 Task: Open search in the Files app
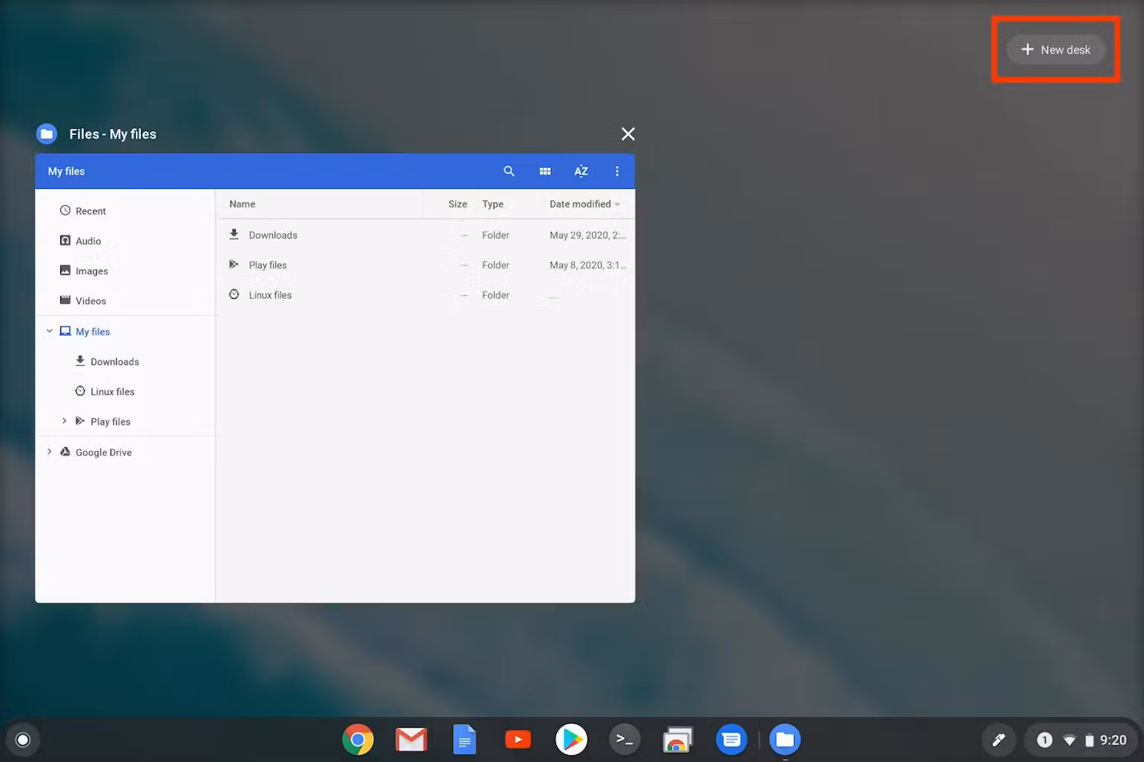pyautogui.click(x=509, y=171)
